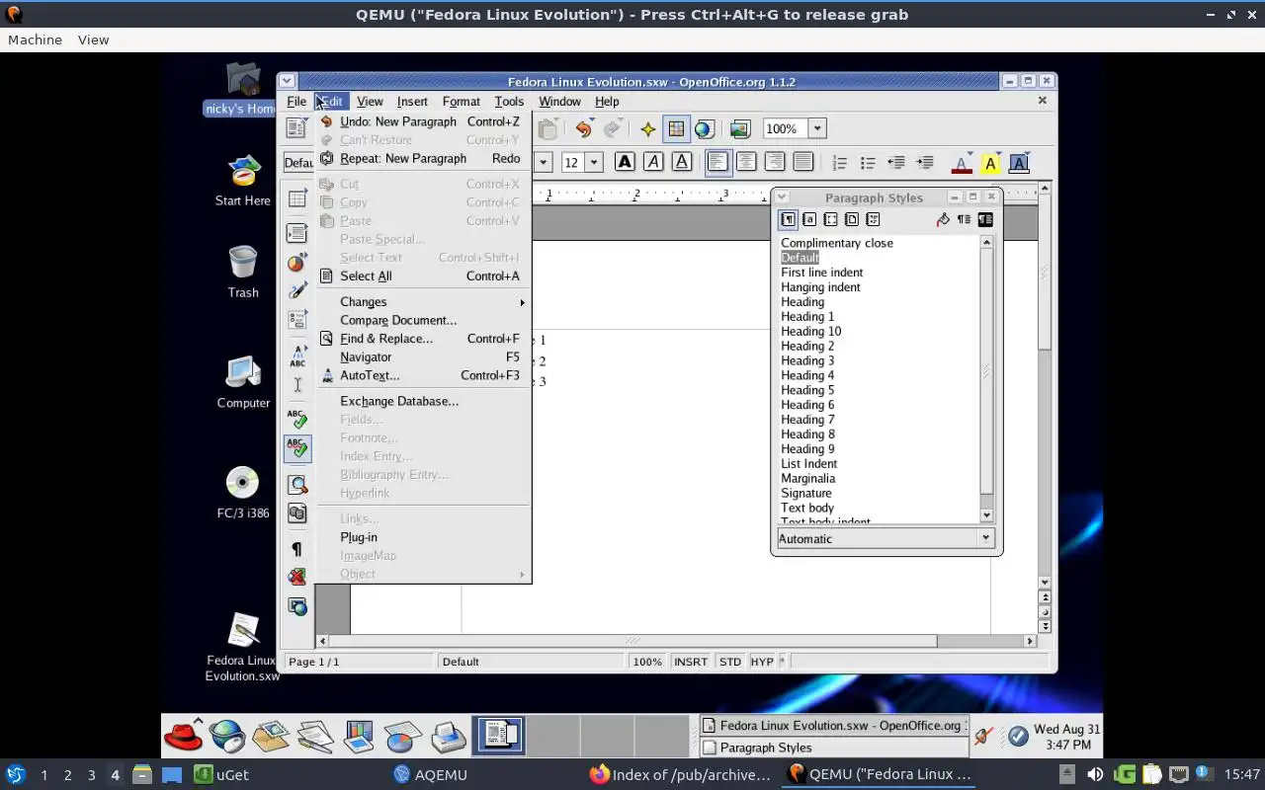Select Page Styles icon in Stylist
This screenshot has width=1265, height=790.
click(852, 219)
